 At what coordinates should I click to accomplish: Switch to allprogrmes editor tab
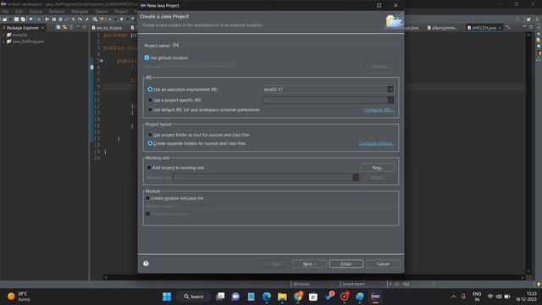pyautogui.click(x=442, y=28)
